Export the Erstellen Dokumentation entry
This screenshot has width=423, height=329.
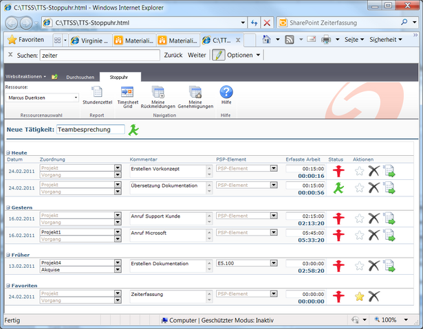click(389, 266)
